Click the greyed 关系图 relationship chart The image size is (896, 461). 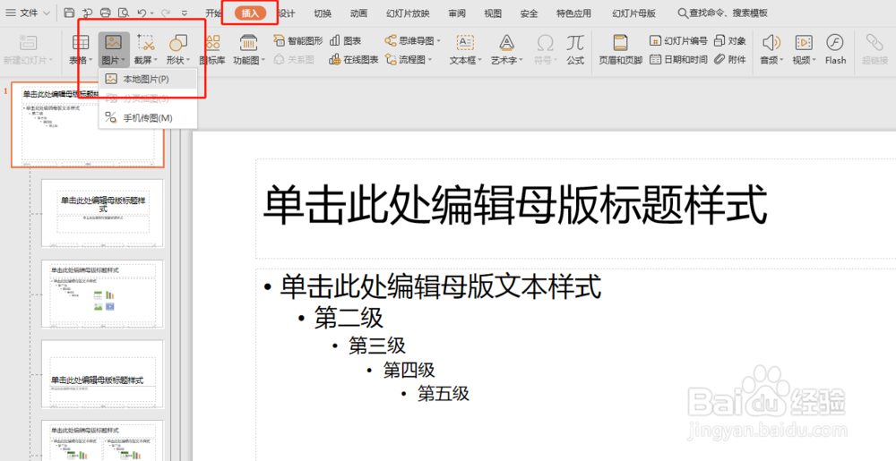(x=294, y=59)
